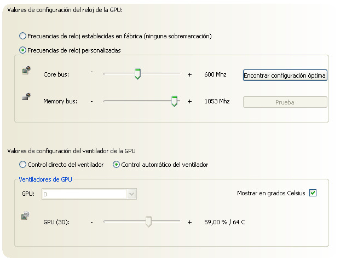Image resolution: width=346 pixels, height=262 pixels.
Task: Click the minus sign beside Core bus slider
Action: point(91,73)
